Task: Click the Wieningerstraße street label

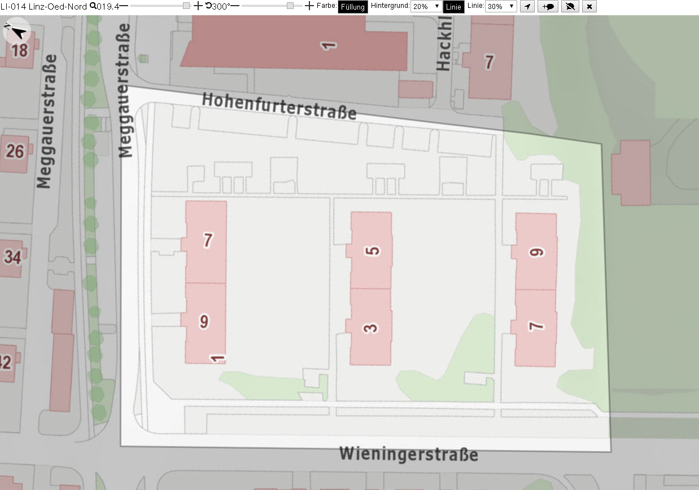Action: pos(409,454)
